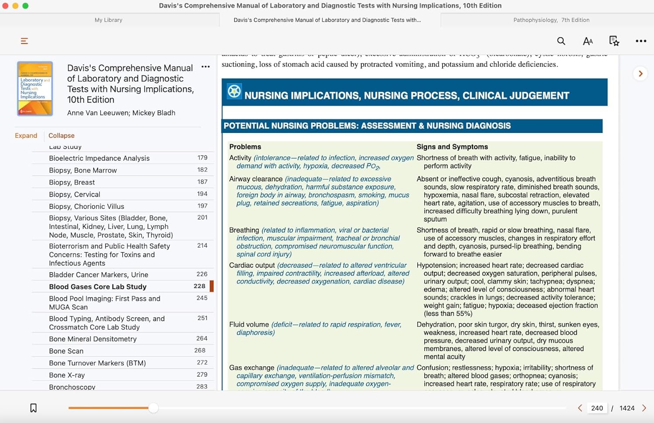This screenshot has height=423, width=654.
Task: Click the Davis's Manual book cover thumbnail
Action: pos(35,89)
